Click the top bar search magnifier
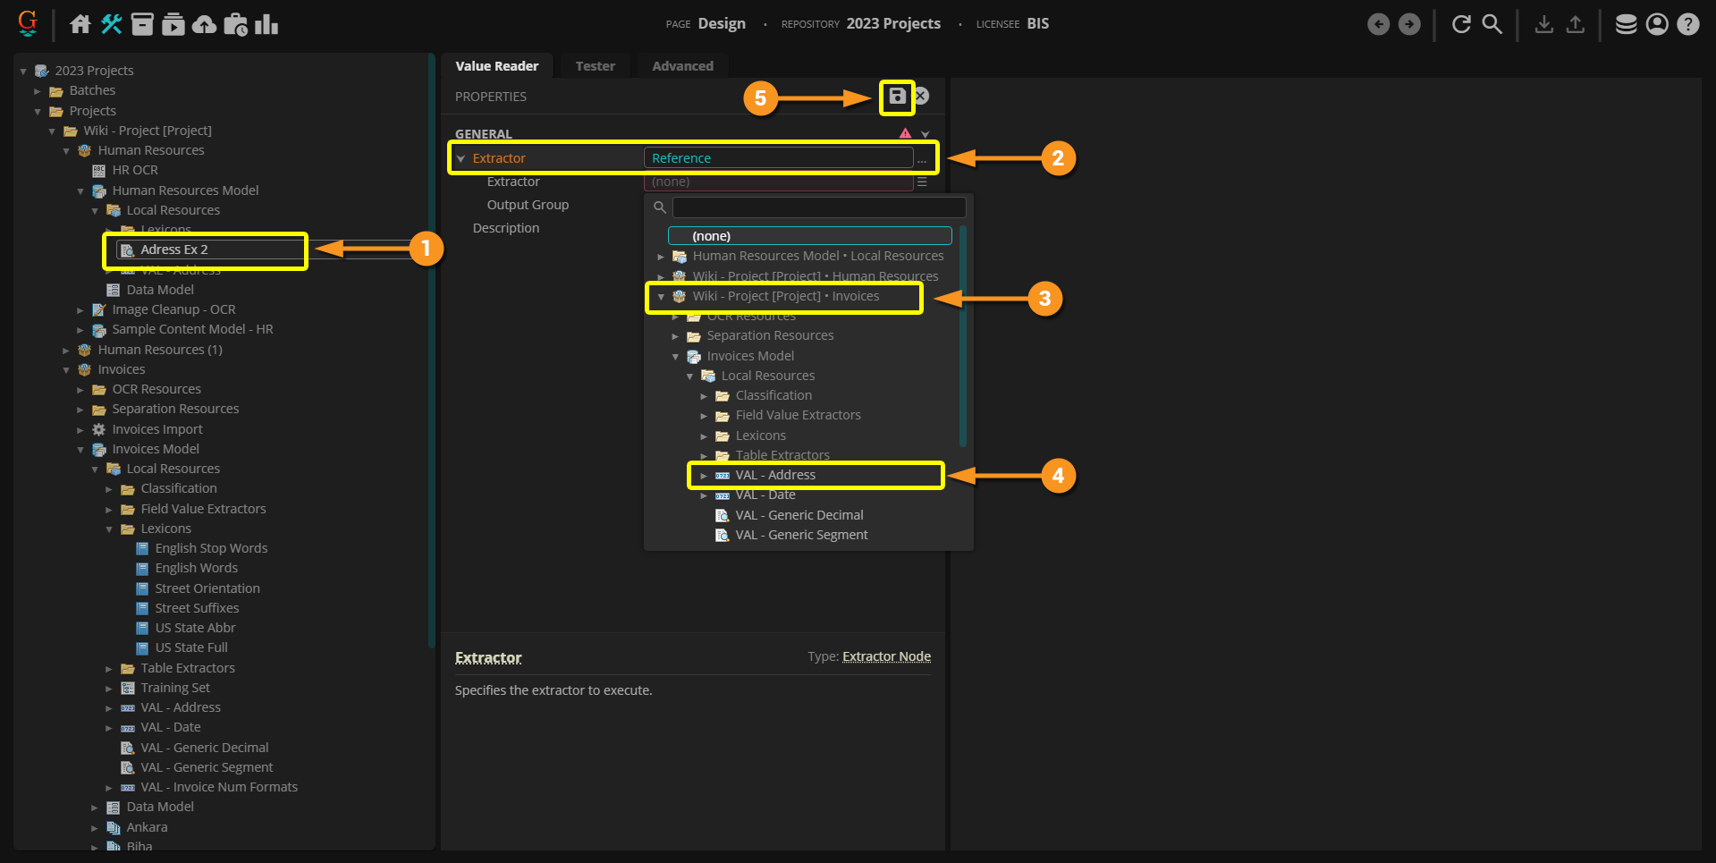 coord(1492,24)
